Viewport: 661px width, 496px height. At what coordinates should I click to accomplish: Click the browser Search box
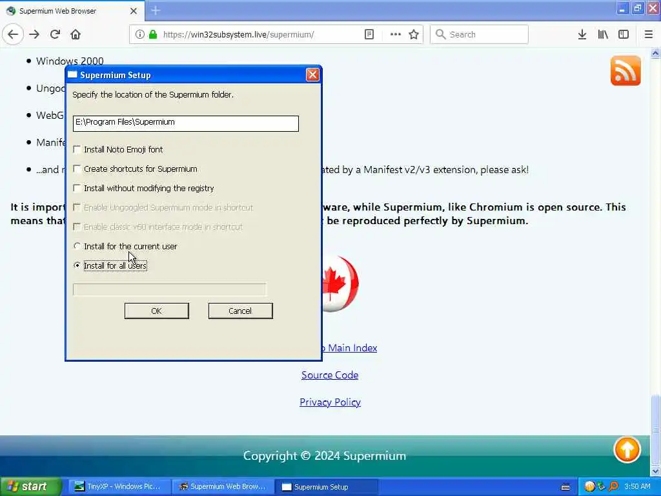(x=479, y=34)
